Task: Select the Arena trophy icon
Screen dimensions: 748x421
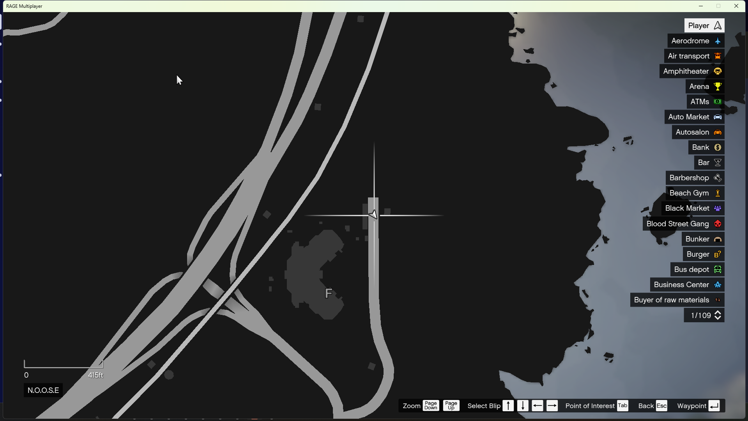Action: tap(718, 87)
